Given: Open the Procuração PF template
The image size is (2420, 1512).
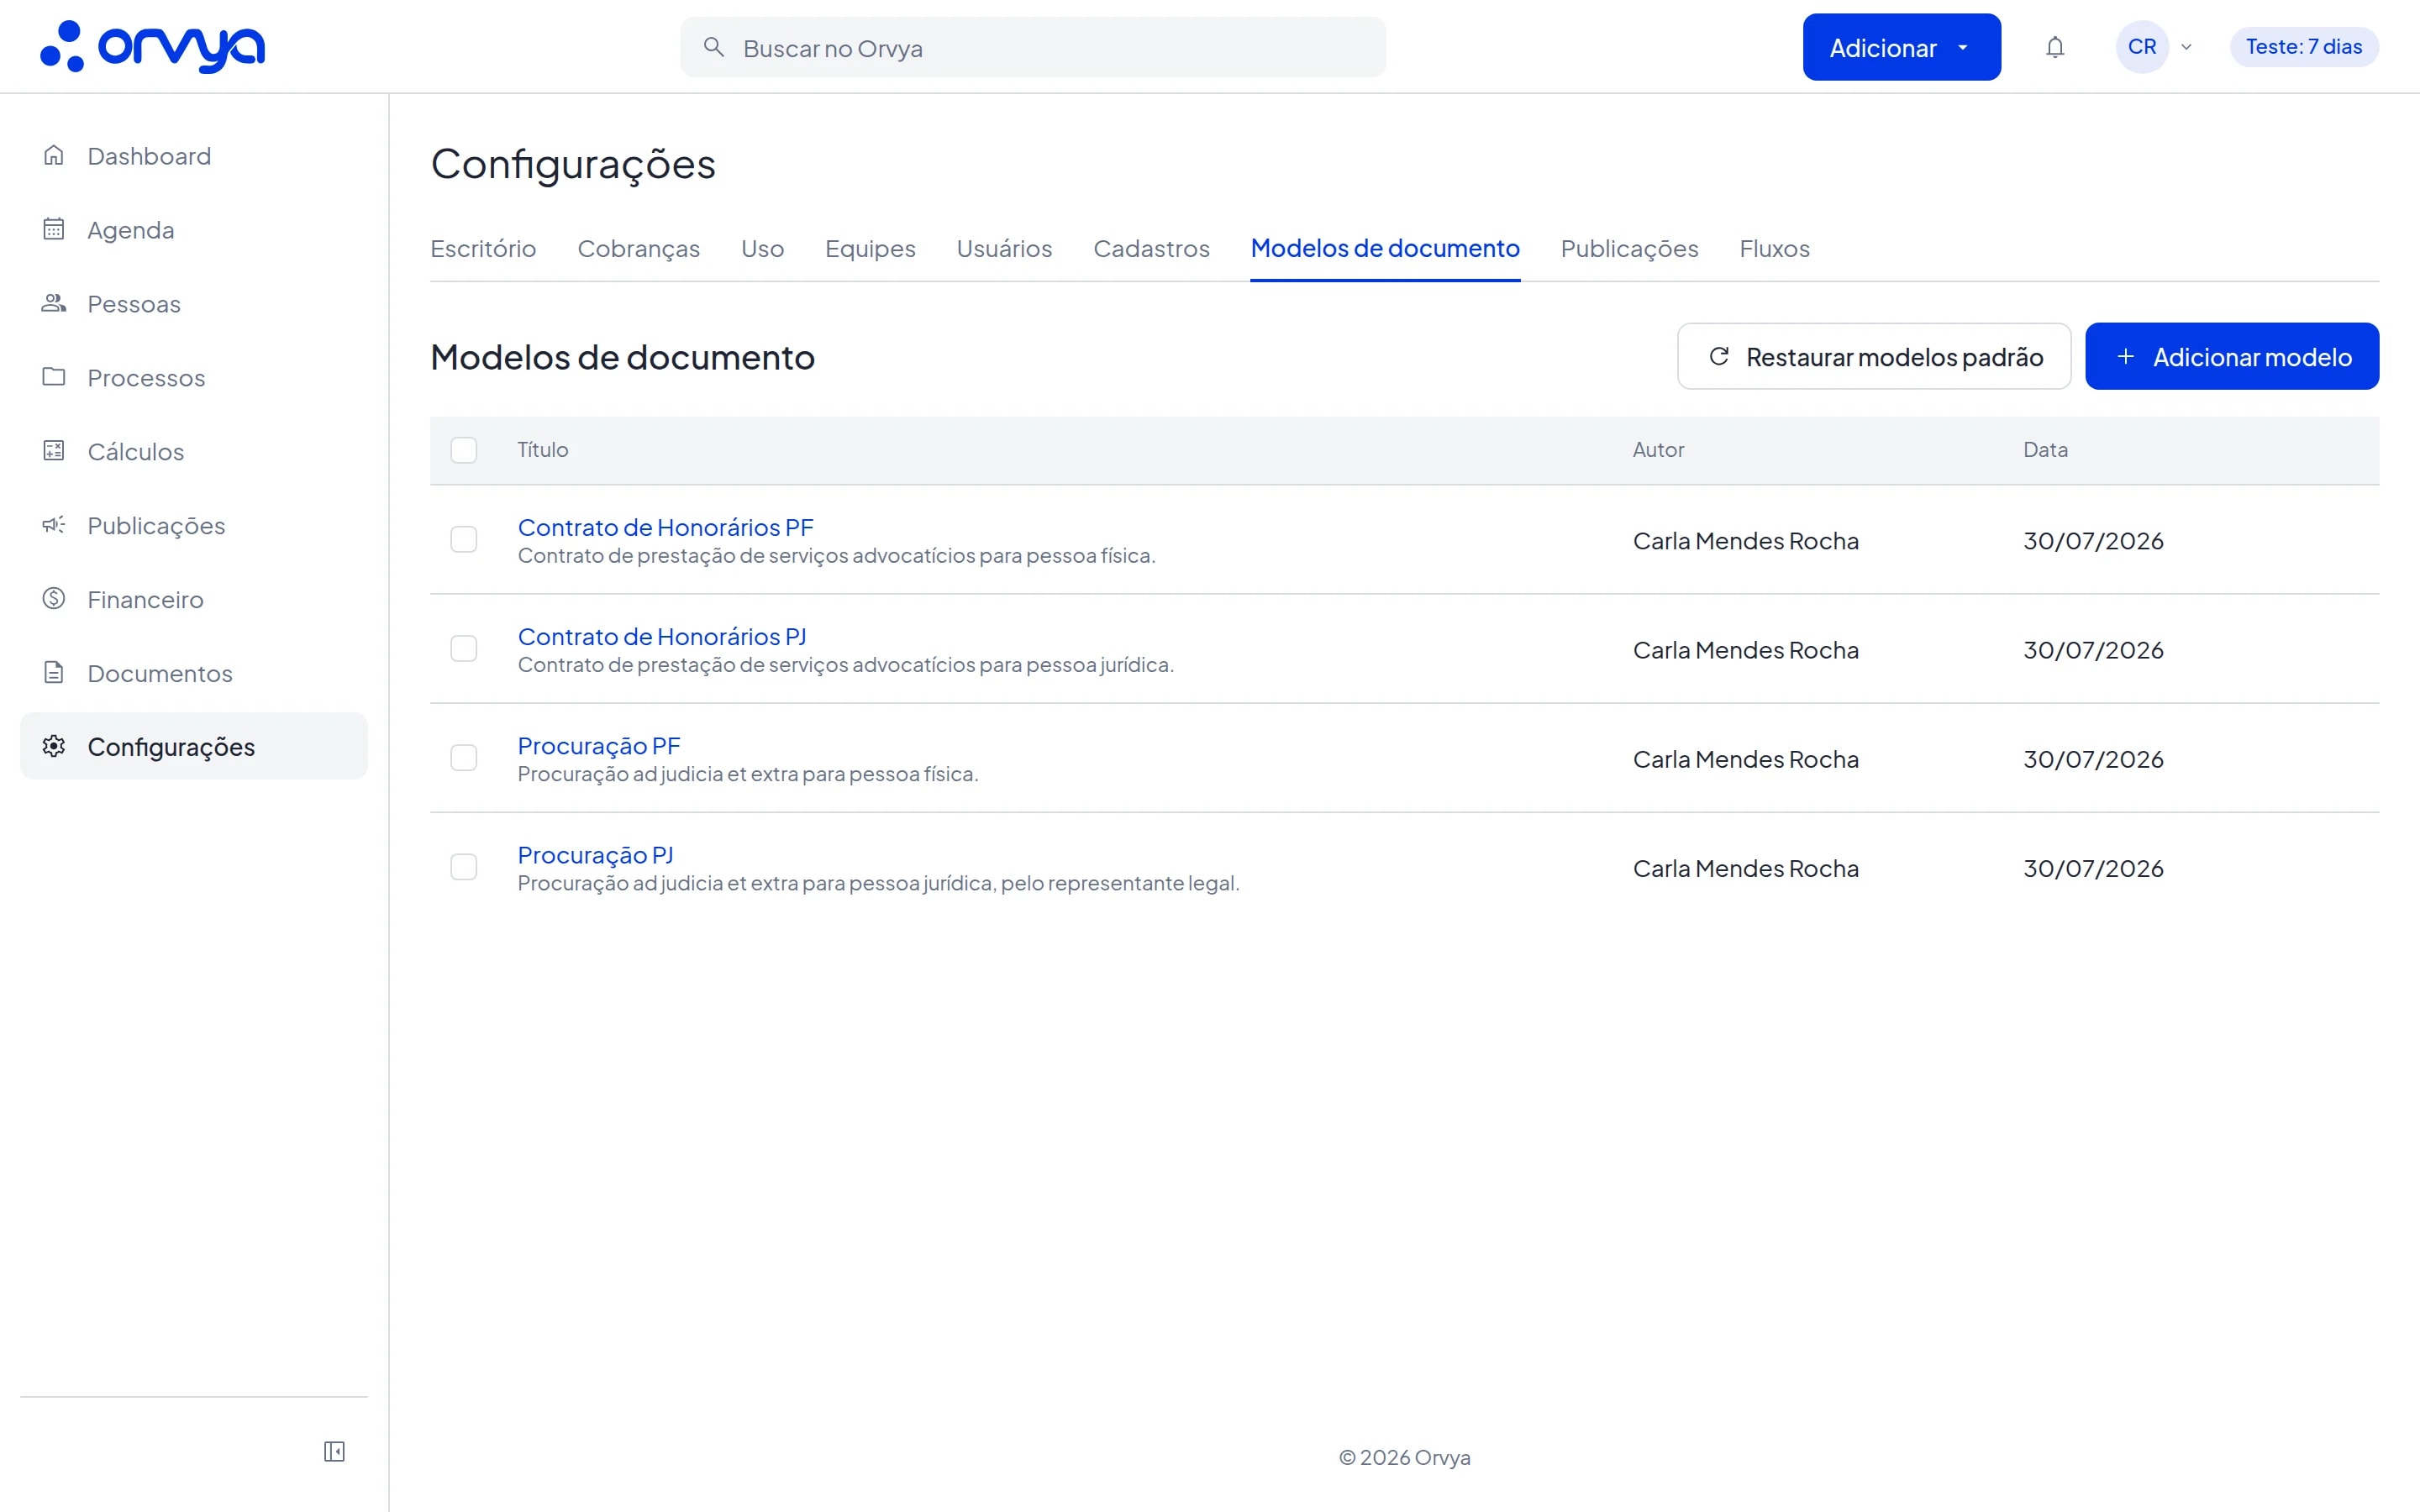Looking at the screenshot, I should (598, 746).
